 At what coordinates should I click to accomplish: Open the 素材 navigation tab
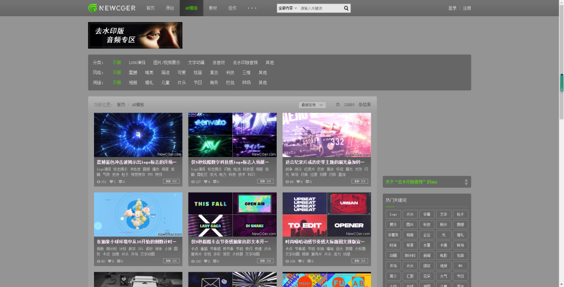[x=213, y=8]
